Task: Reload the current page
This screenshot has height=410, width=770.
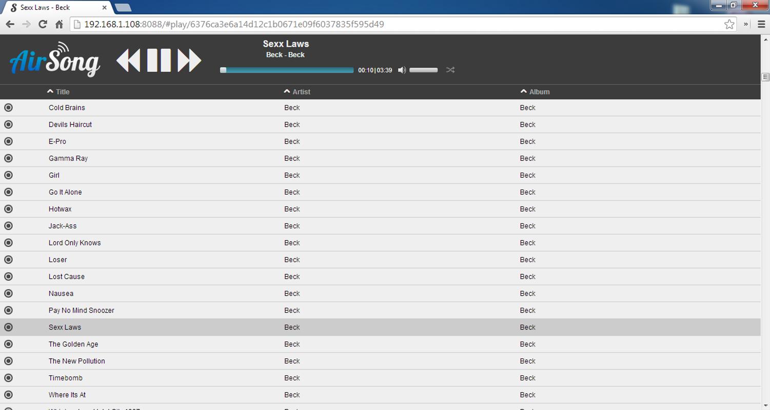Action: coord(43,24)
